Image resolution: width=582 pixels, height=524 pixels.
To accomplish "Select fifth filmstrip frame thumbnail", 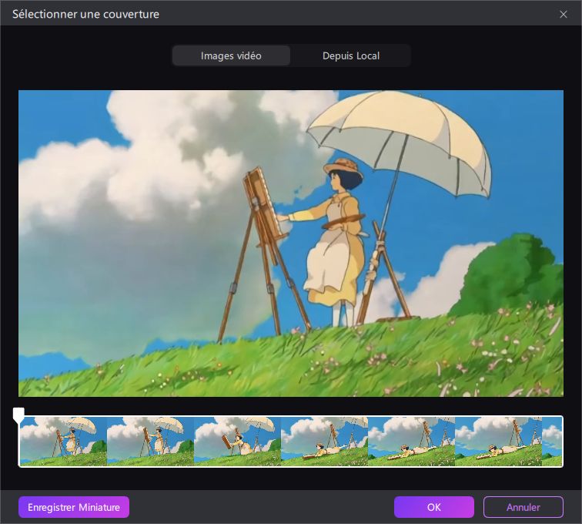I will [x=411, y=442].
